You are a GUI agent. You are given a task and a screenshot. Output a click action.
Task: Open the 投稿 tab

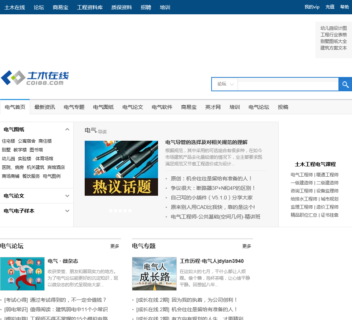click(x=283, y=107)
